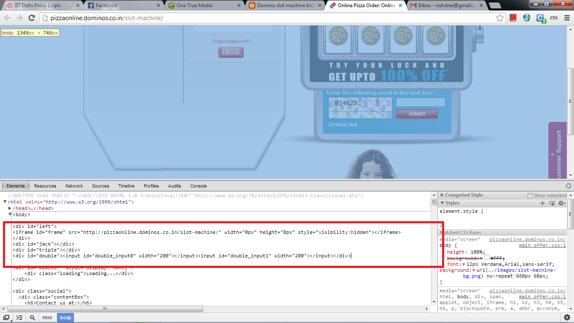Expand the Computed Style section
This screenshot has height=323, width=574.
click(442, 195)
